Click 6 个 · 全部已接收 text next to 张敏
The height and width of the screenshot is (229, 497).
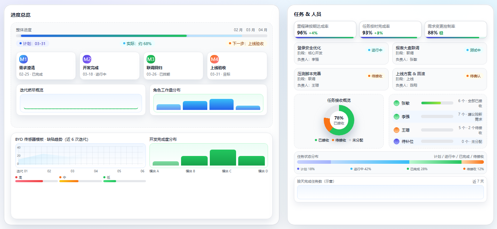pos(470,103)
